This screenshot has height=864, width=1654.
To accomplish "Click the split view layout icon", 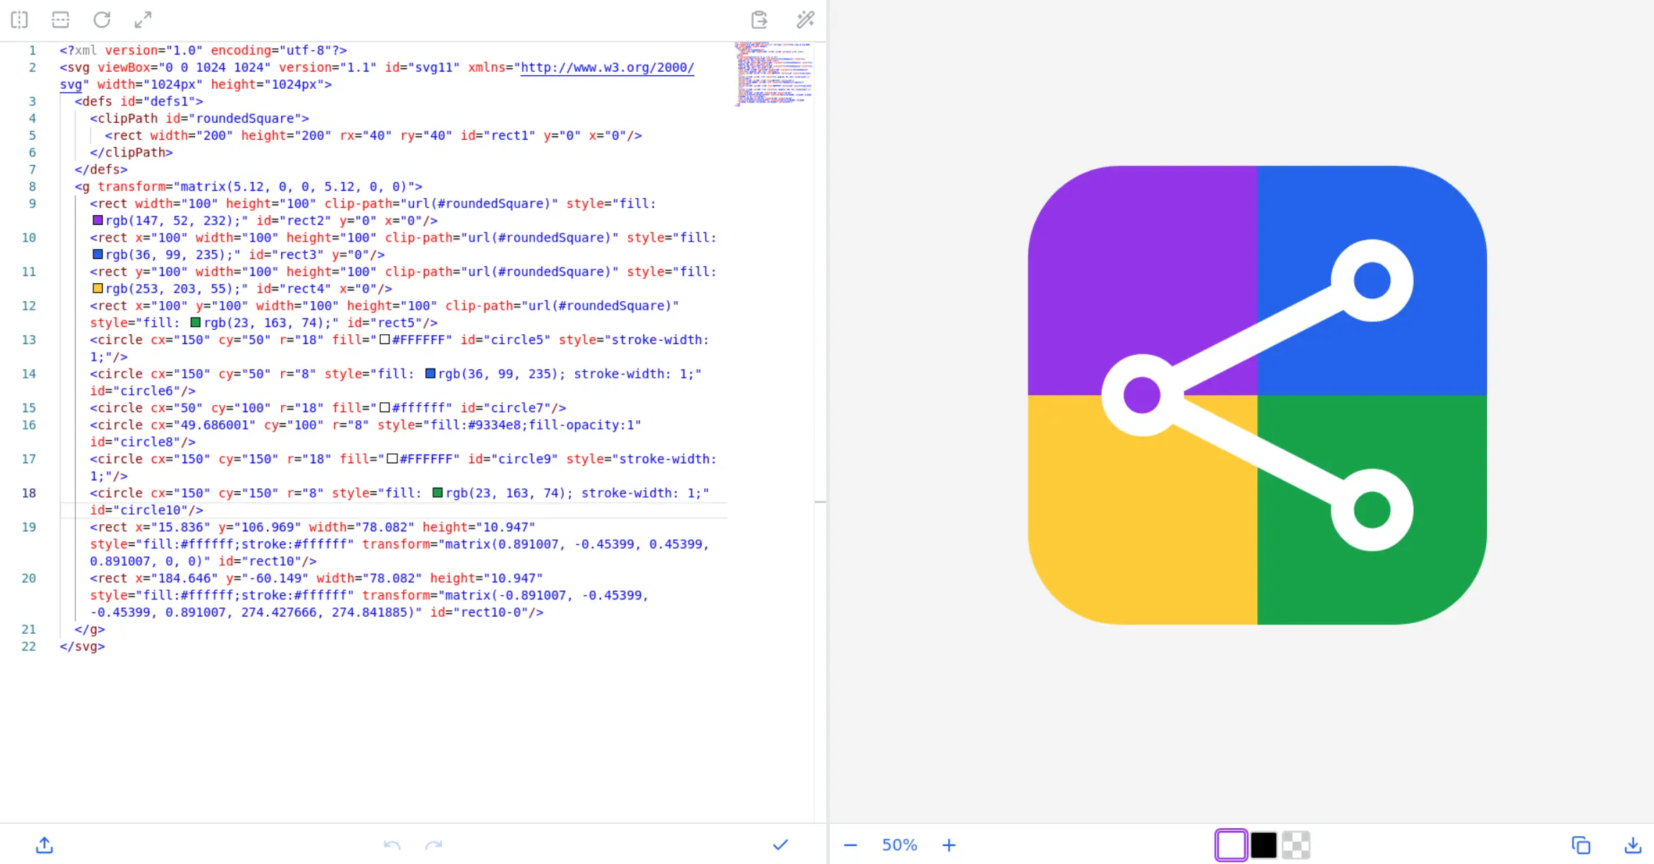I will 19,19.
